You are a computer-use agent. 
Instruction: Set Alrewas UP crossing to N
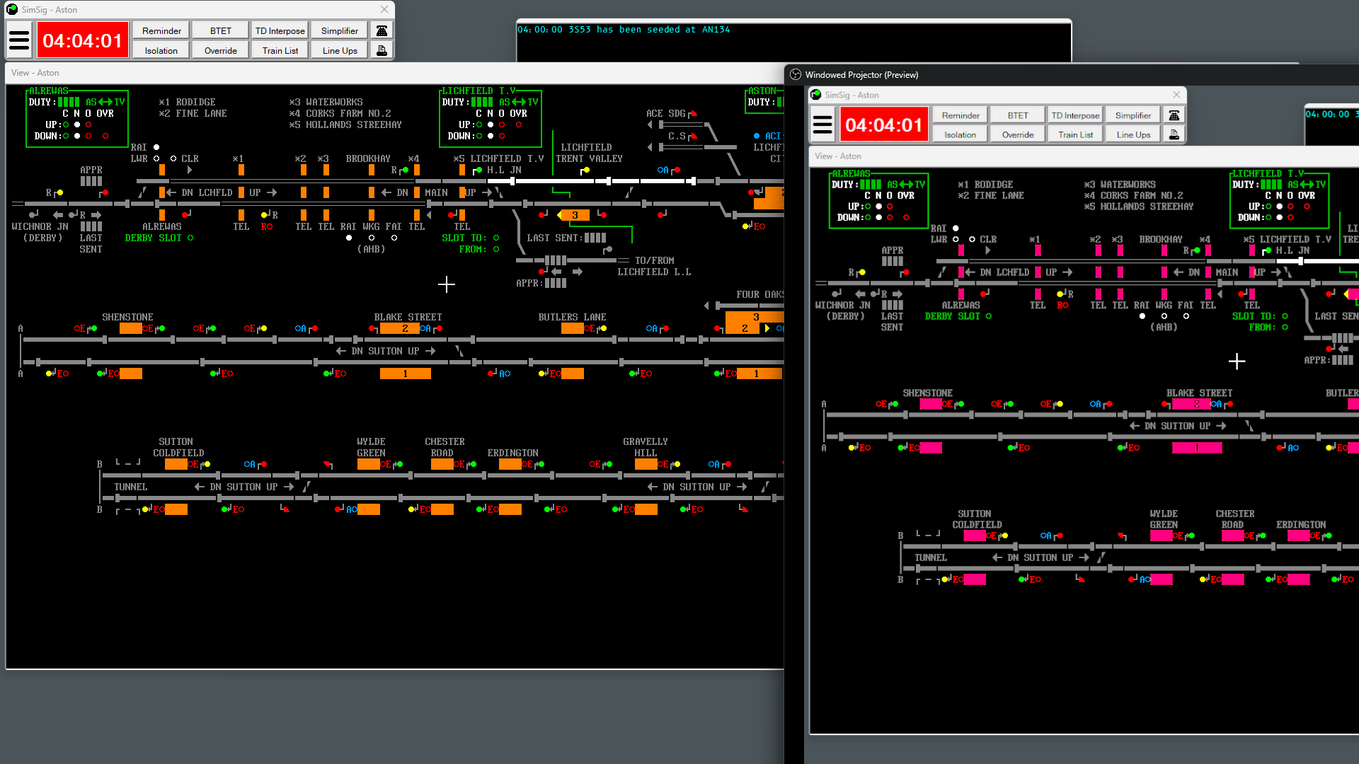(x=77, y=125)
